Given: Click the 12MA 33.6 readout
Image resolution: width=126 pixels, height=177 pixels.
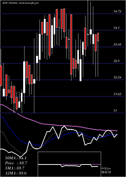Looking at the screenshot, I should pyautogui.click(x=16, y=173).
